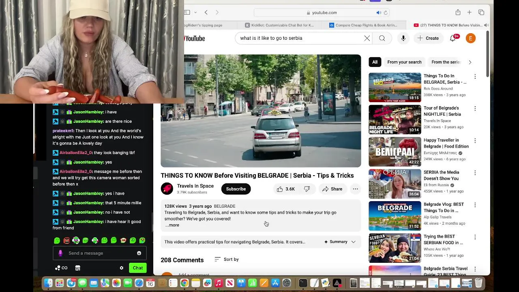This screenshot has width=519, height=292.
Task: Click chat message "they look banging tbf"
Action: 114,153
